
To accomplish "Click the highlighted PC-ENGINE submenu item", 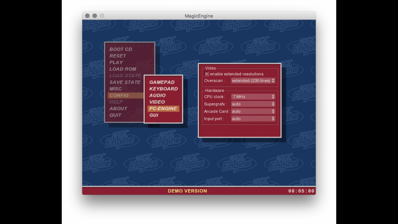I will pos(163,109).
